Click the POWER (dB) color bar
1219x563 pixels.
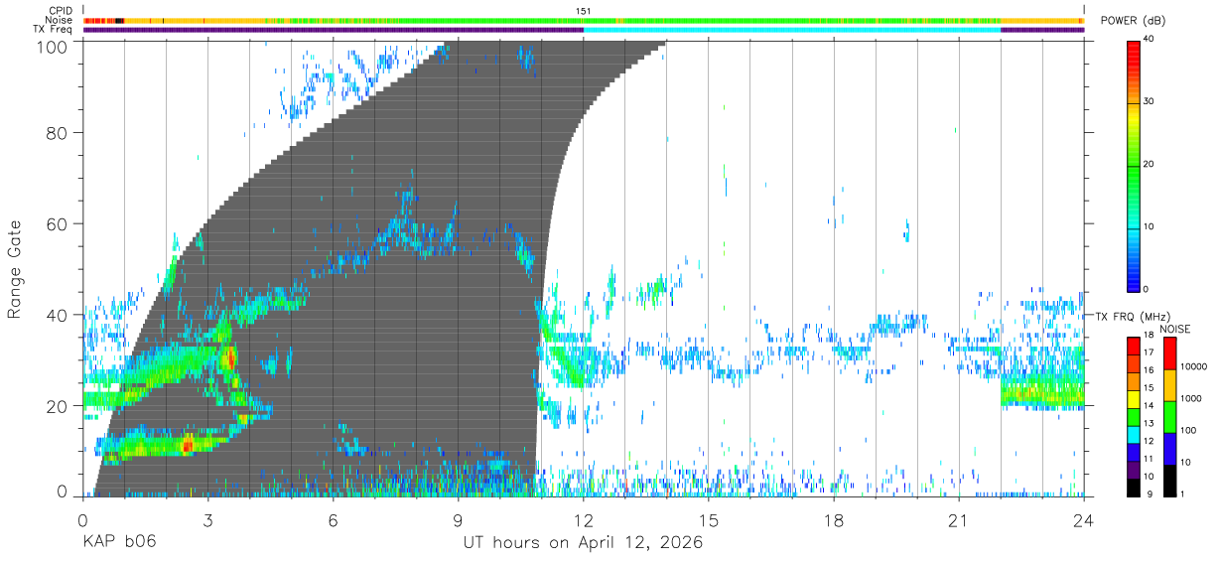coord(1134,165)
